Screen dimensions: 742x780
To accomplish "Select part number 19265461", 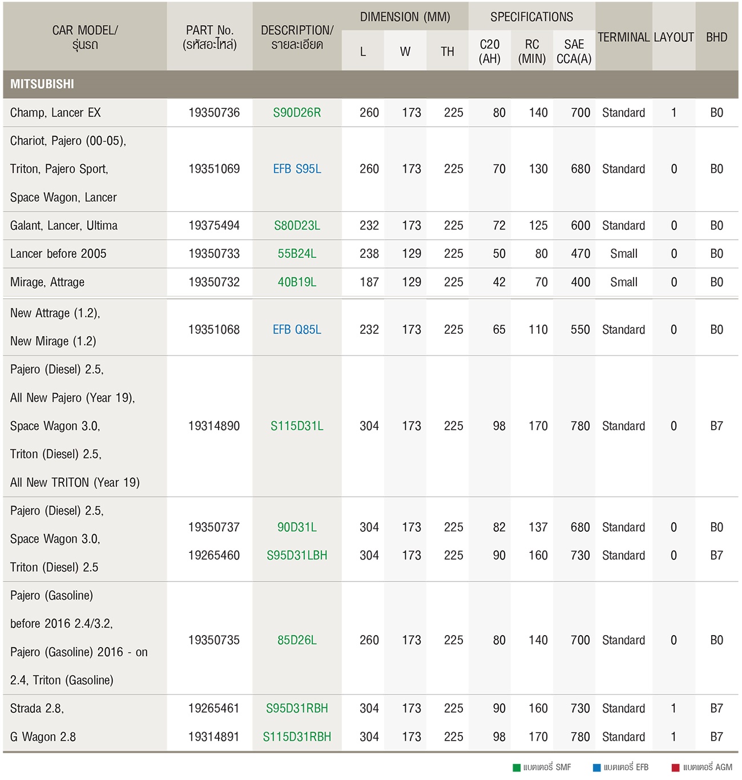I will [214, 708].
